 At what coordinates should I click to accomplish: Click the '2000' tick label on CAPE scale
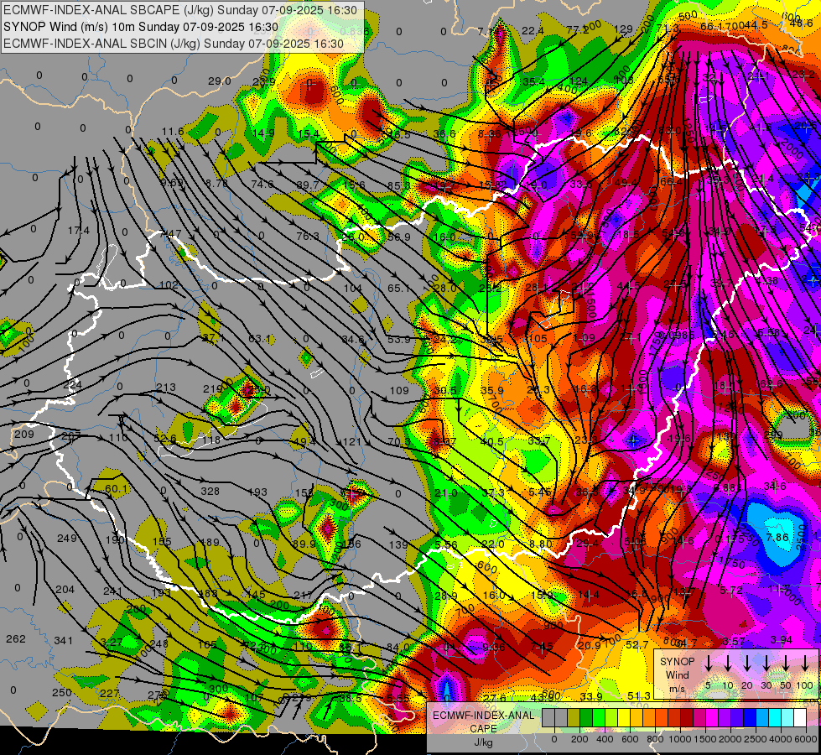click(x=730, y=739)
